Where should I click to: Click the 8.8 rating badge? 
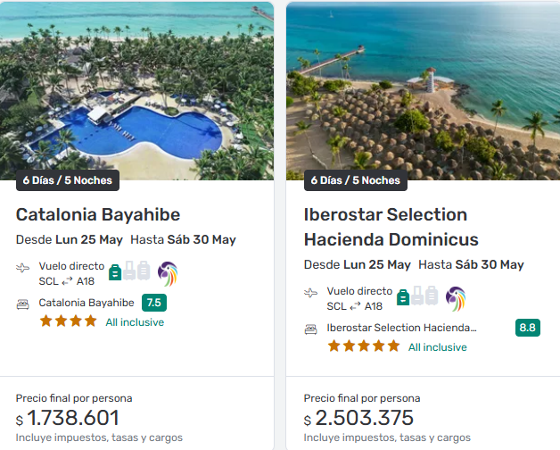click(527, 328)
